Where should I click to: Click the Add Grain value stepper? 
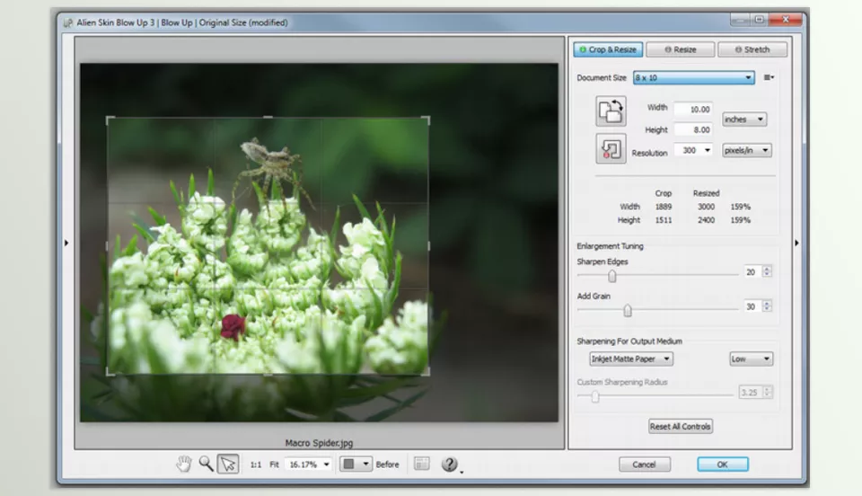[x=767, y=306]
